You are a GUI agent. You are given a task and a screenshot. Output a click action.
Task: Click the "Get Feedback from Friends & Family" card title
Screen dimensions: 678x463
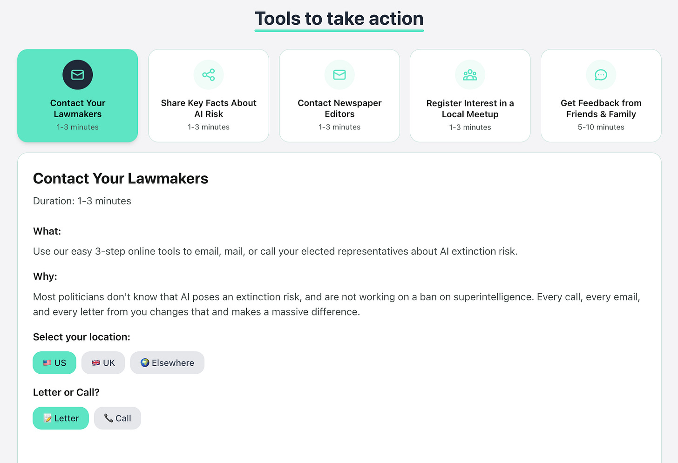coord(601,108)
